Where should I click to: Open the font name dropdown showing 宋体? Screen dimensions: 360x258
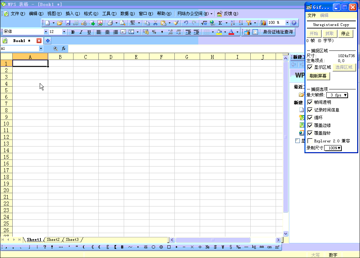pos(46,32)
